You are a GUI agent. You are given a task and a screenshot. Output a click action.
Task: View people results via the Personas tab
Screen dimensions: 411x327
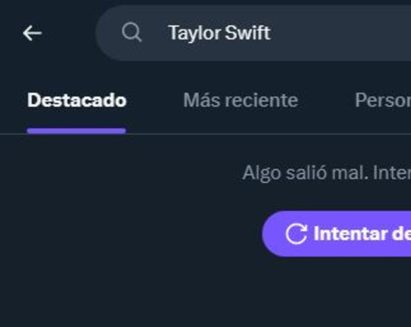click(382, 100)
